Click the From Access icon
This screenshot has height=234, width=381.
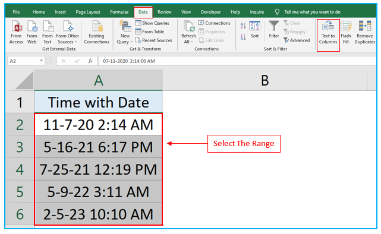tap(16, 32)
